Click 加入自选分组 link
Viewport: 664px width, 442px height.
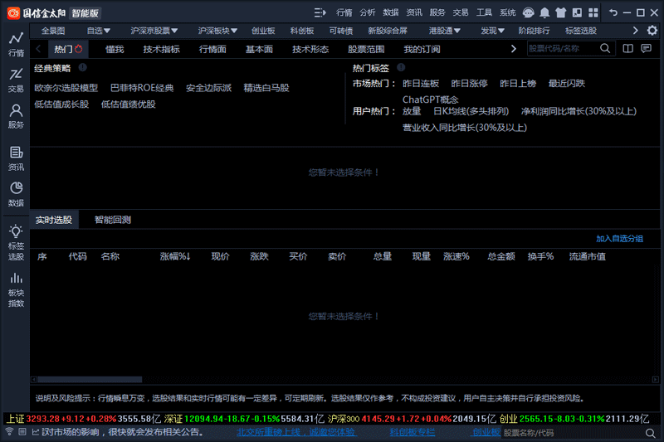pos(619,239)
